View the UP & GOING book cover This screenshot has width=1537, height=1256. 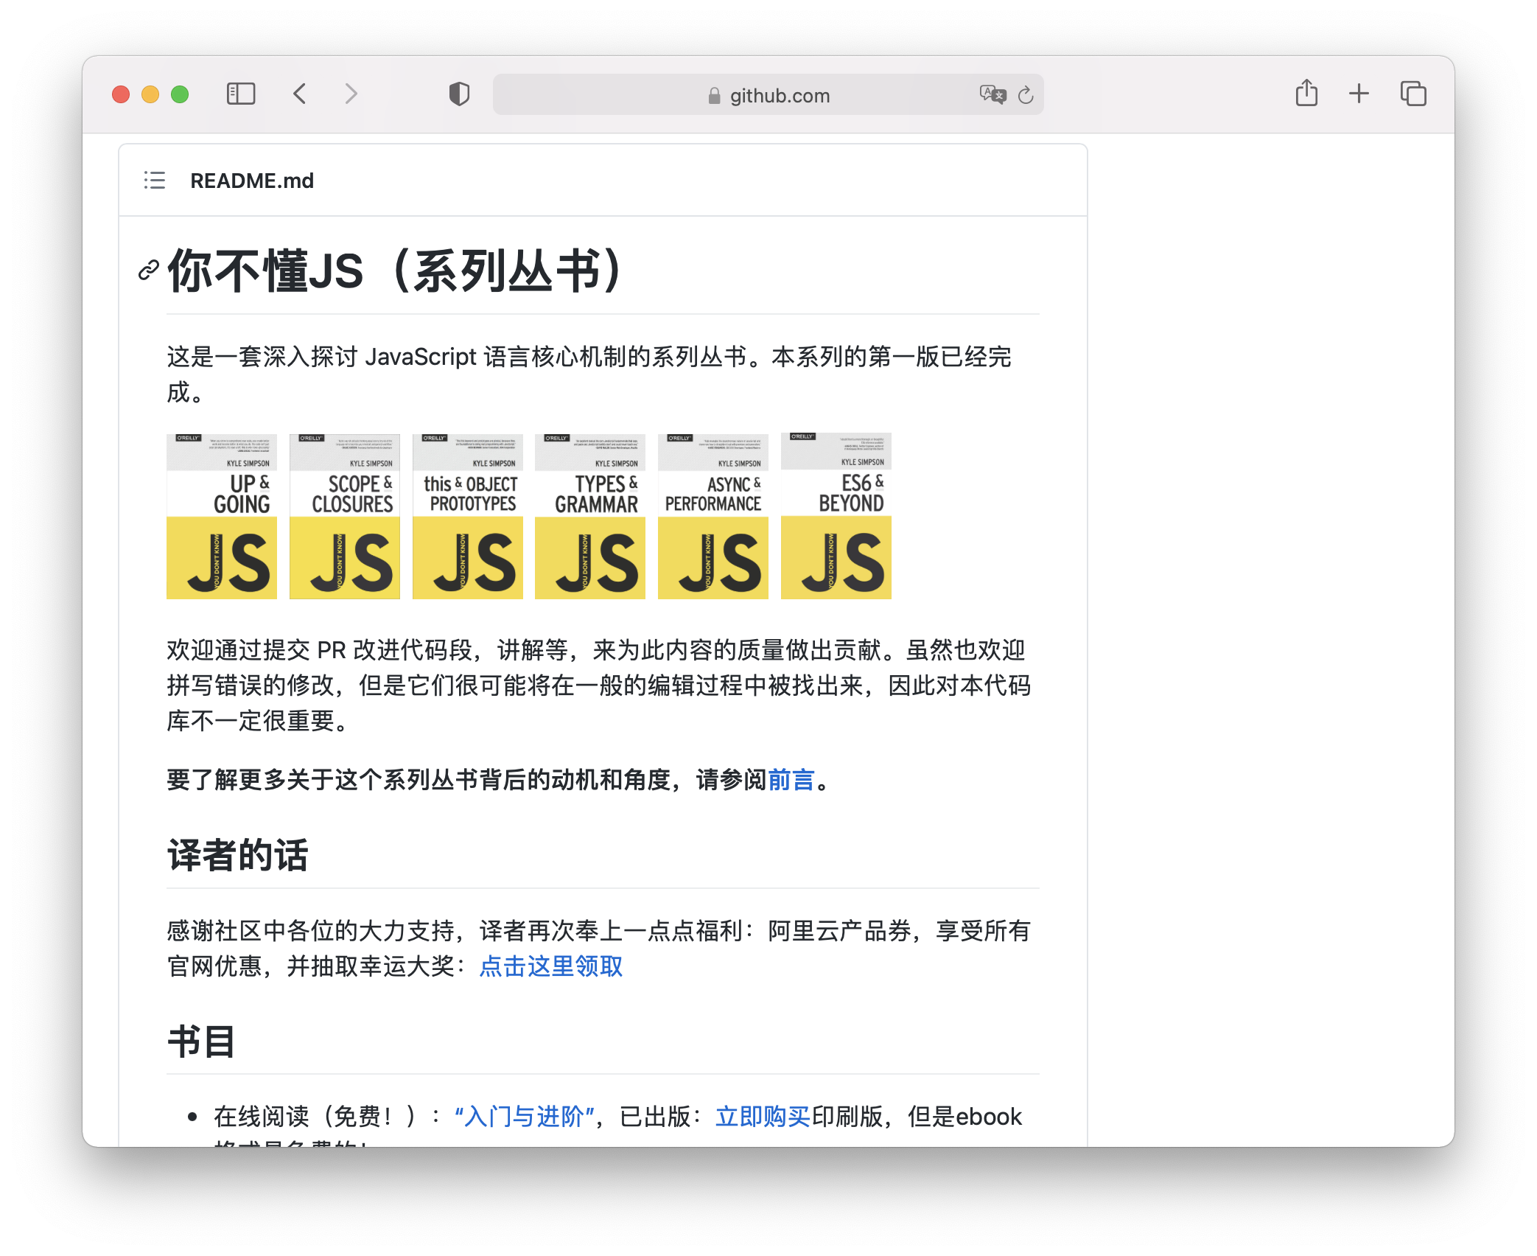[221, 516]
